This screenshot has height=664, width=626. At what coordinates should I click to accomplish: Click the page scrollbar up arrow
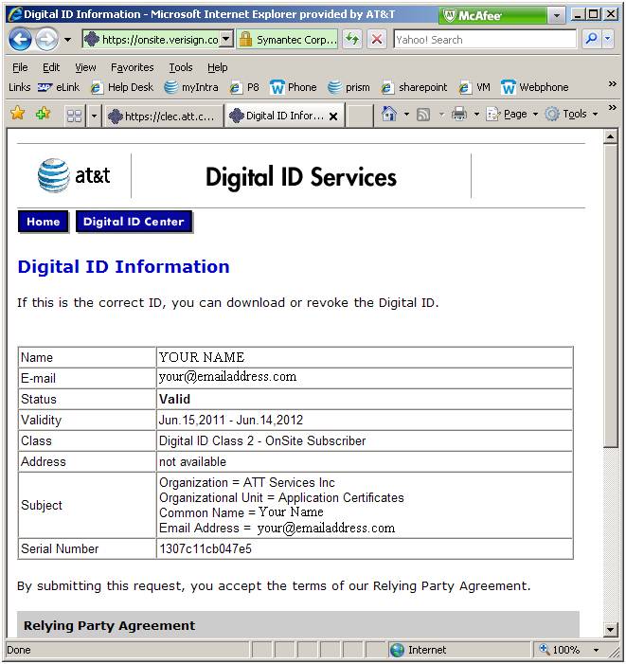[610, 136]
